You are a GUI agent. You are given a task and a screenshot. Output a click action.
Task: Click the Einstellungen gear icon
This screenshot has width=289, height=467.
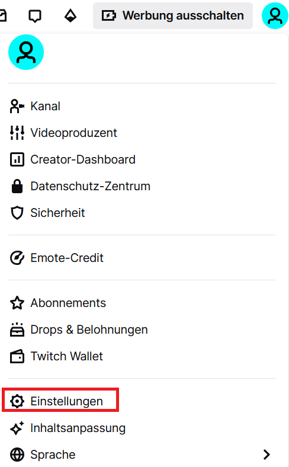tap(17, 401)
